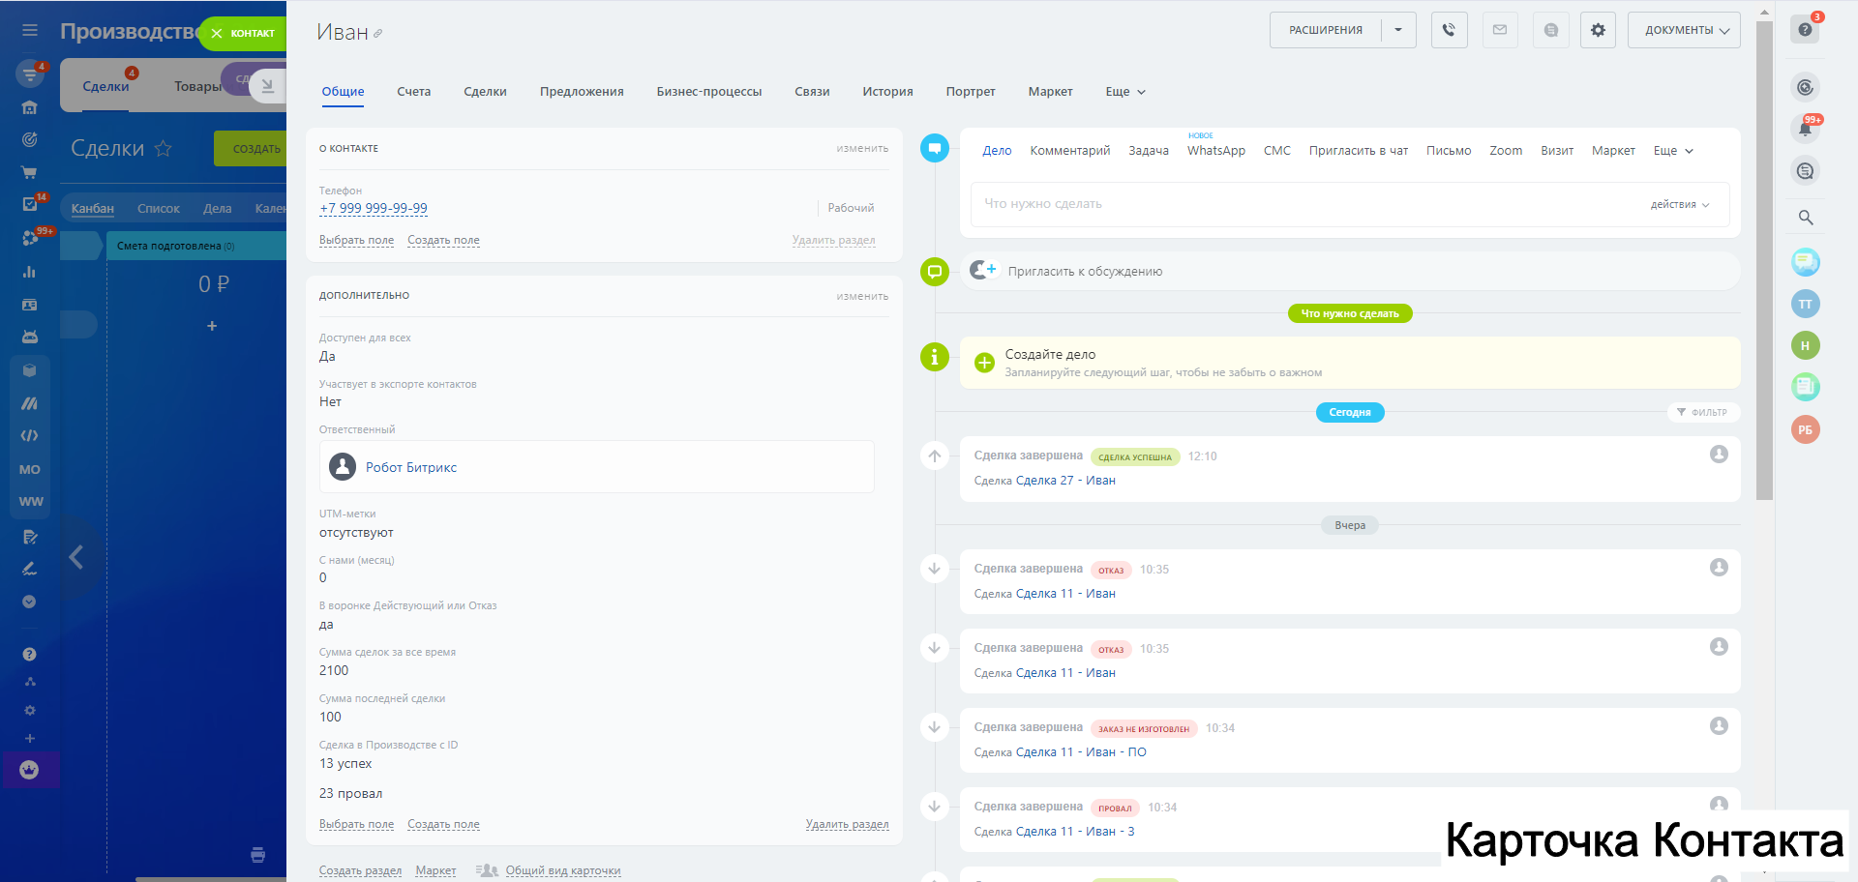Open the Сделка 27 link
This screenshot has width=1858, height=882.
1044,481
